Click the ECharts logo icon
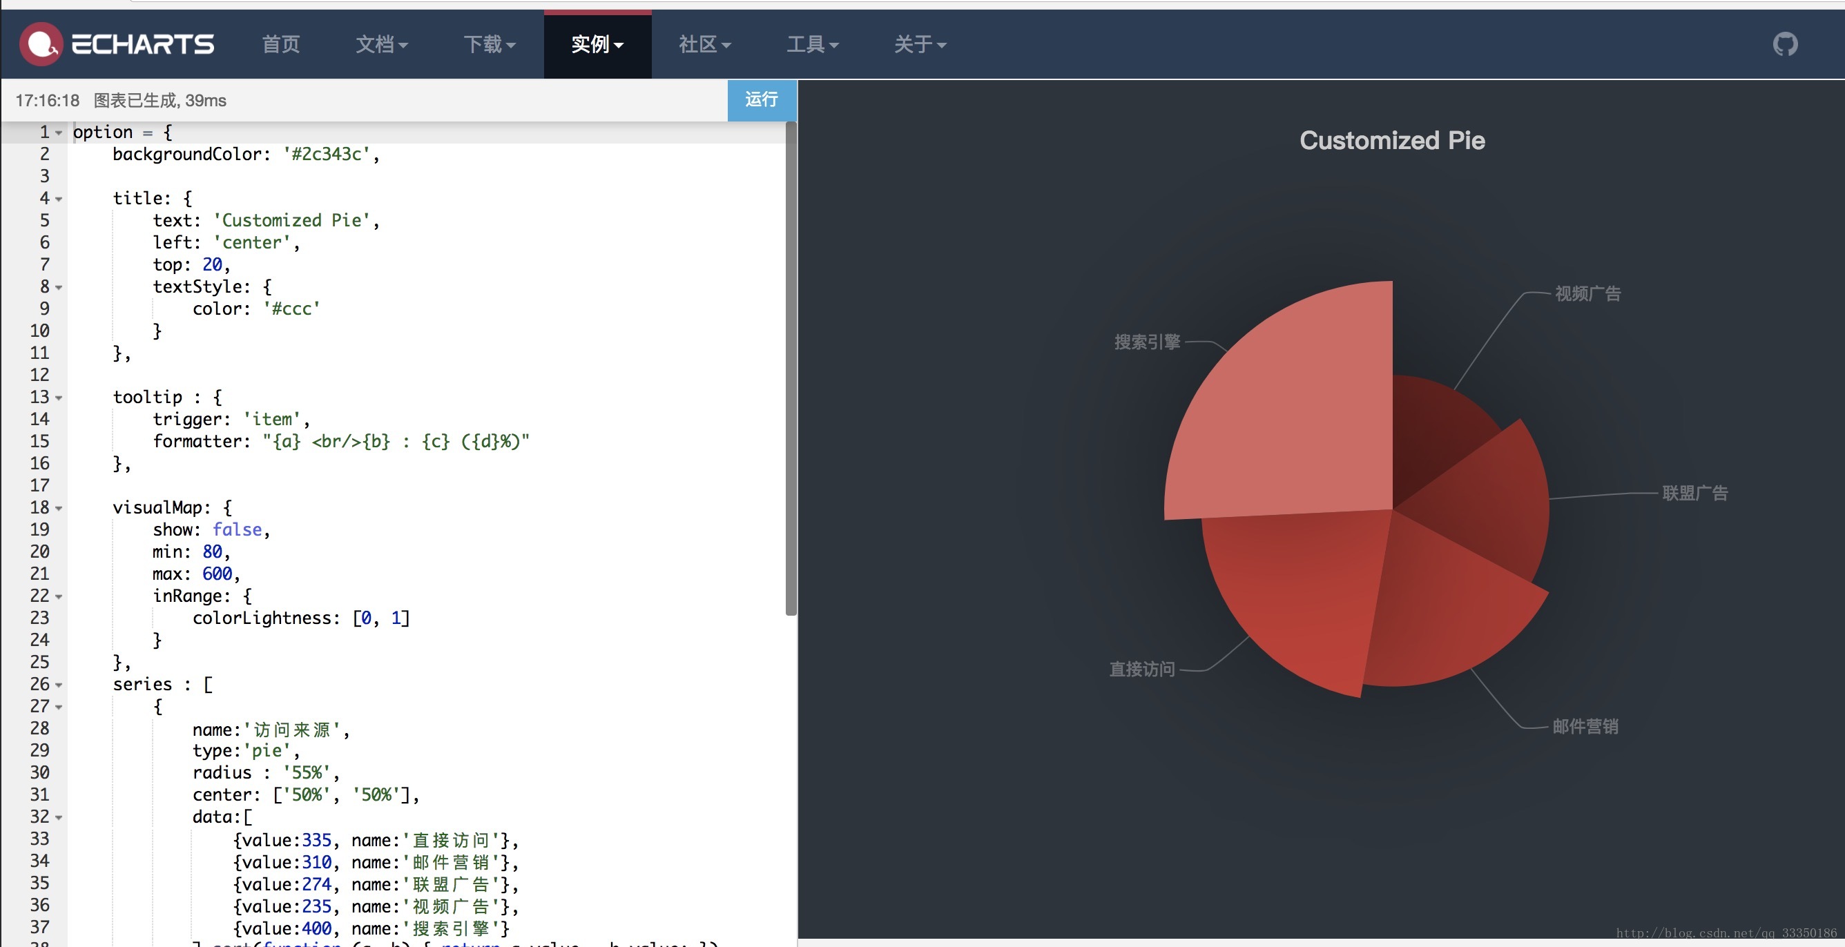Viewport: 1845px width, 947px height. click(x=41, y=44)
